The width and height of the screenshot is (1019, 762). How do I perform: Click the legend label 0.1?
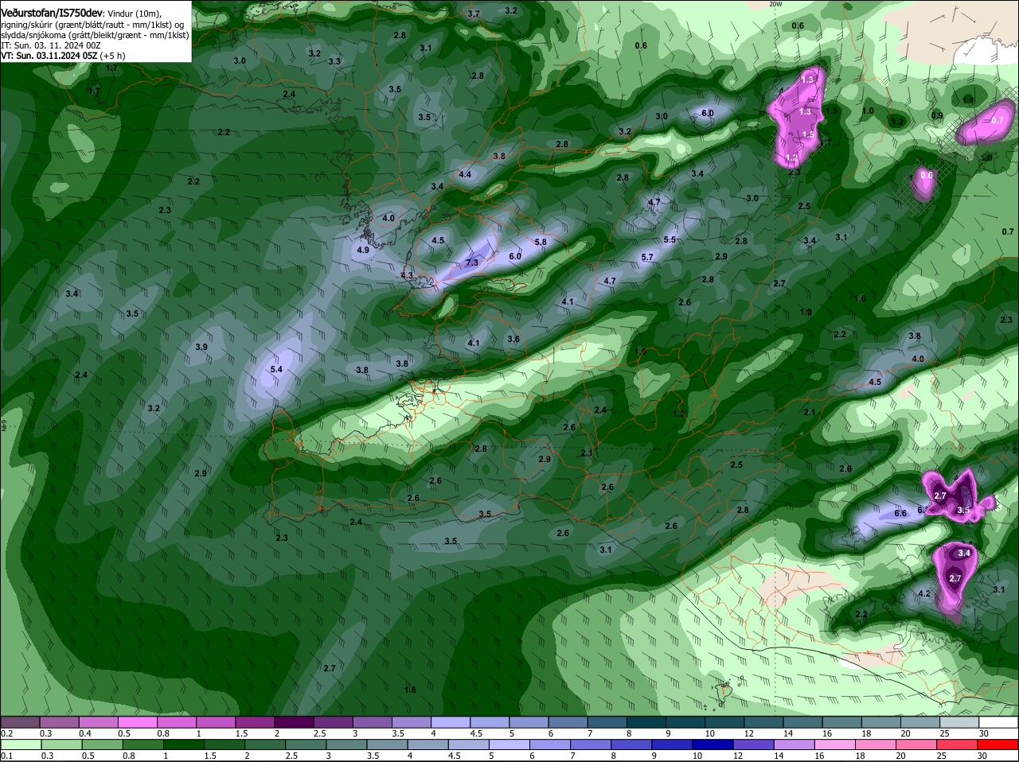point(6,756)
